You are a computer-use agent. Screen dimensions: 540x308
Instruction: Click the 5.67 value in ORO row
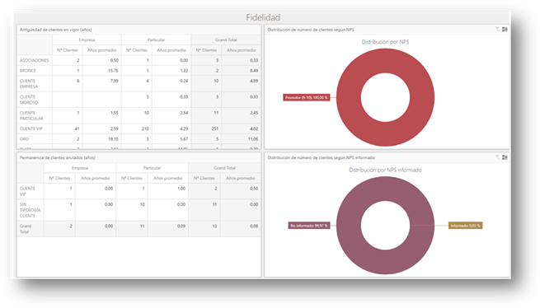pyautogui.click(x=184, y=139)
